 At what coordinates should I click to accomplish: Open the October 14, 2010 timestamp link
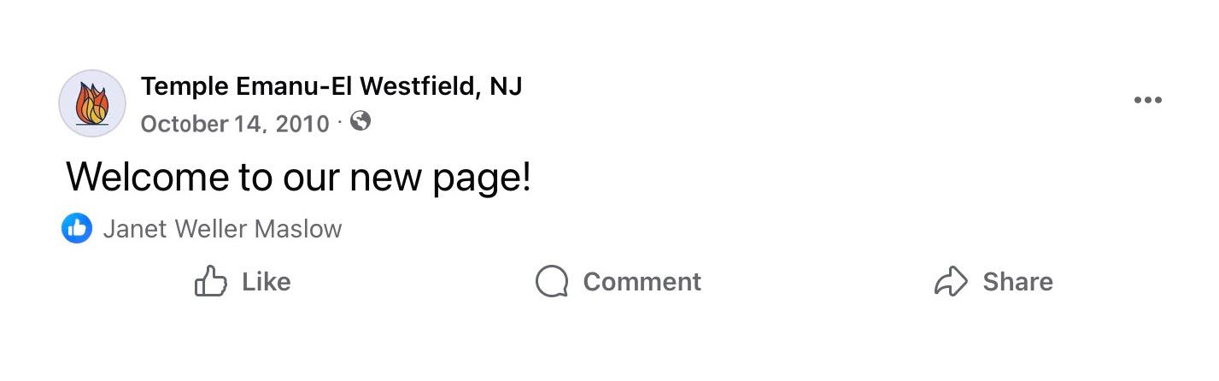click(234, 124)
